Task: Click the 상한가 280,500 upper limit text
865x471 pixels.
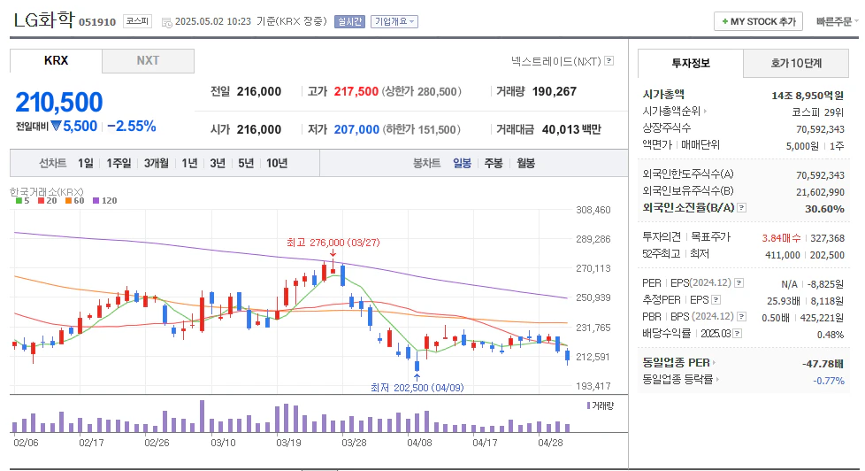Action: tap(422, 92)
